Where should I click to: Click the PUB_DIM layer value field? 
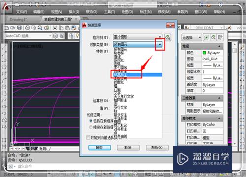[213, 59]
